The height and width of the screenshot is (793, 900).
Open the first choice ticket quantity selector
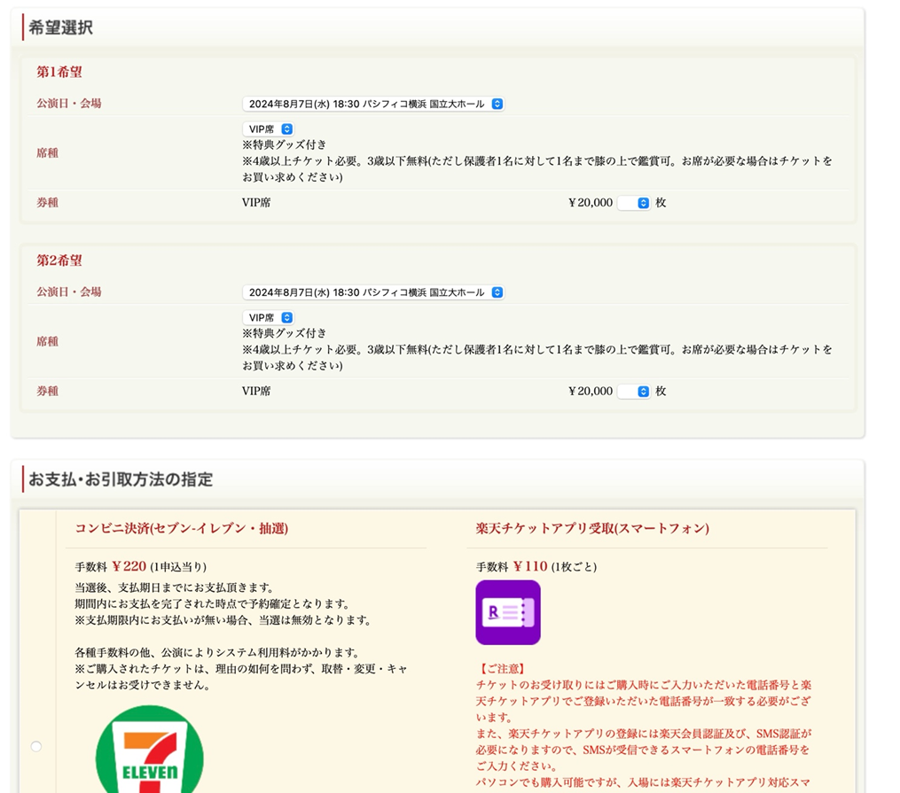point(634,203)
